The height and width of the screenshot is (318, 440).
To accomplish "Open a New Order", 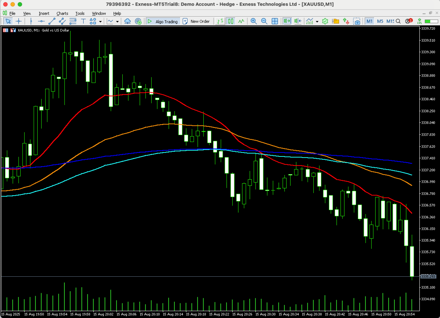I will point(196,21).
